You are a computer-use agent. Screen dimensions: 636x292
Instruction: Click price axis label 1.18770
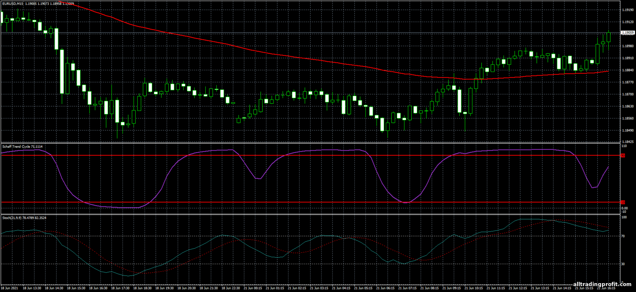pos(628,82)
